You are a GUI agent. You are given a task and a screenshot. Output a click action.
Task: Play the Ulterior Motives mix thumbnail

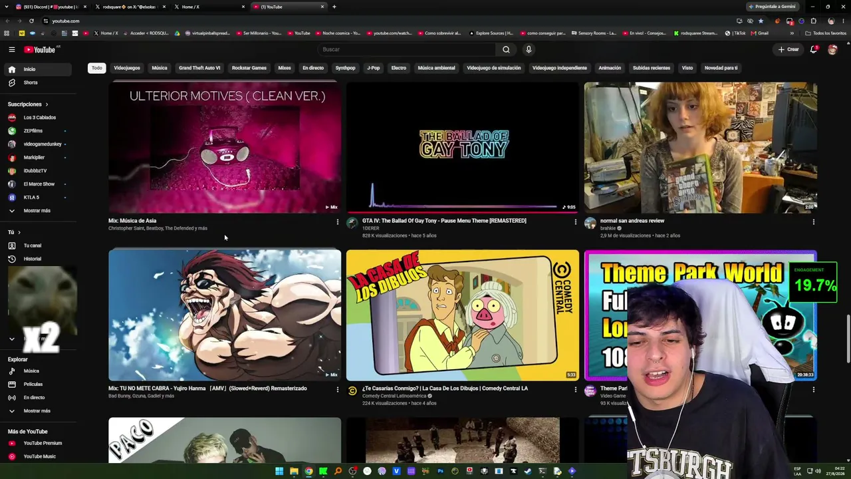tap(225, 148)
